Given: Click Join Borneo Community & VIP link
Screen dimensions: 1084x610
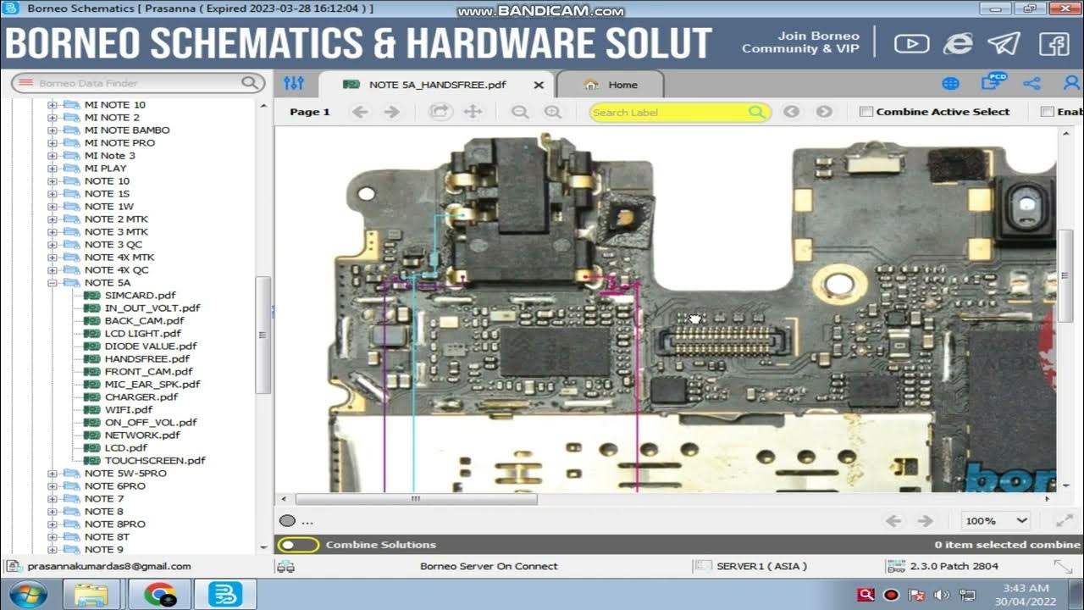Looking at the screenshot, I should pyautogui.click(x=800, y=42).
